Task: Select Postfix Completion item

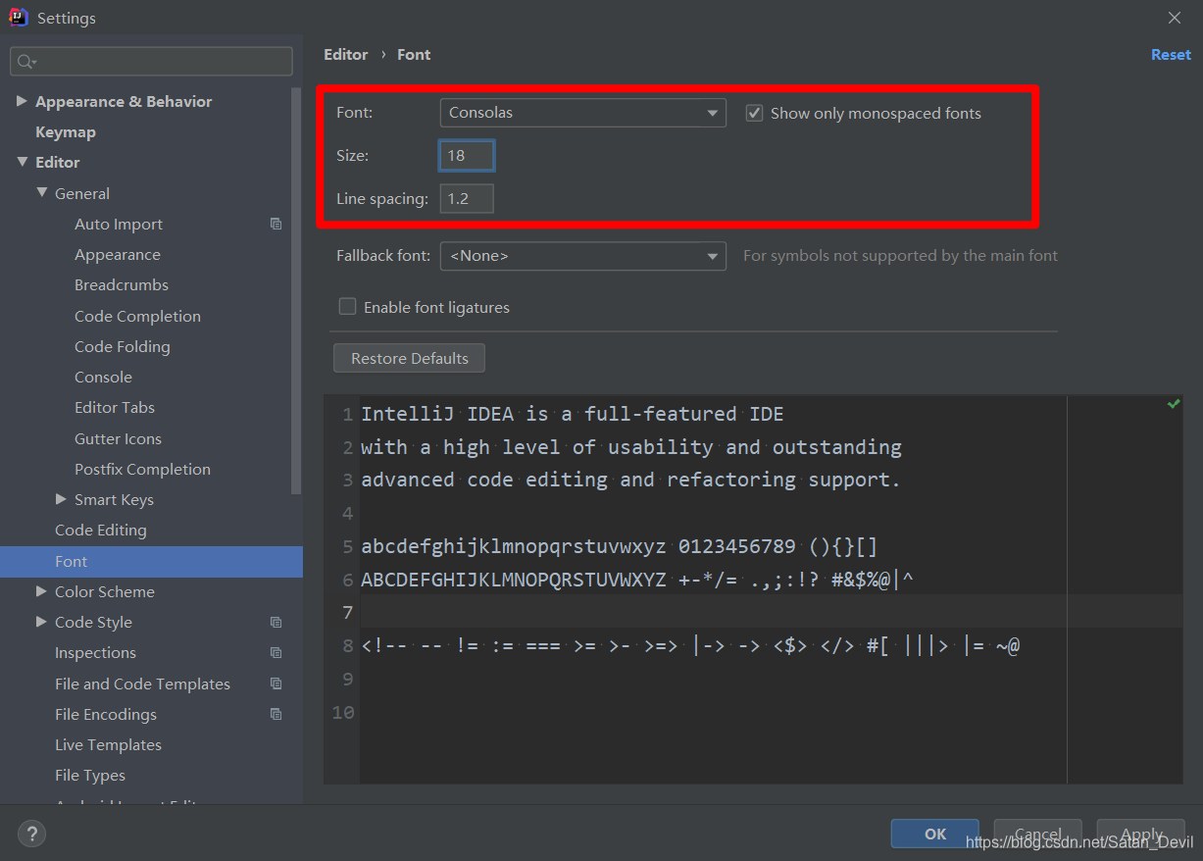Action: click(x=142, y=469)
